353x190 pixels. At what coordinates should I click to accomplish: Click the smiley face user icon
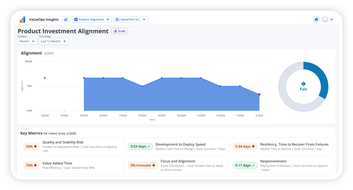[x=325, y=19]
